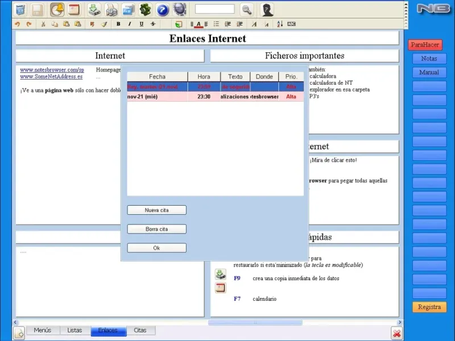
Task: Switch to the Citas tab
Action: 140,330
